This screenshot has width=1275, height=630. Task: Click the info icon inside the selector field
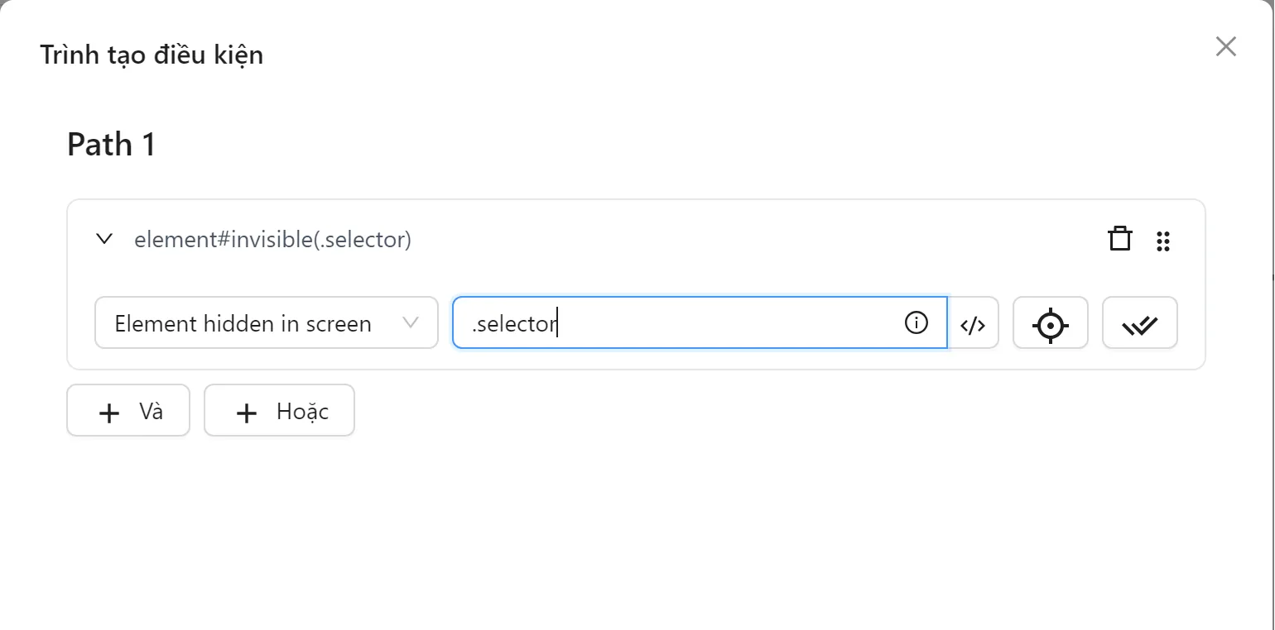pos(916,322)
